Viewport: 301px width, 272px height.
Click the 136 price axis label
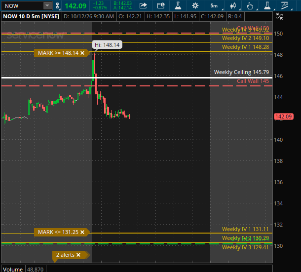pyautogui.click(x=278, y=182)
